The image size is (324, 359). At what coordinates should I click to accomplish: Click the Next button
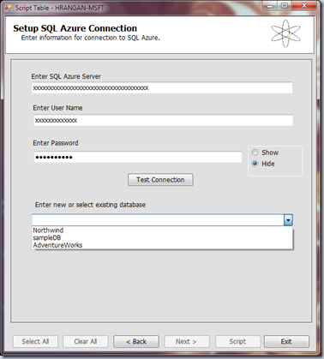coord(187,342)
